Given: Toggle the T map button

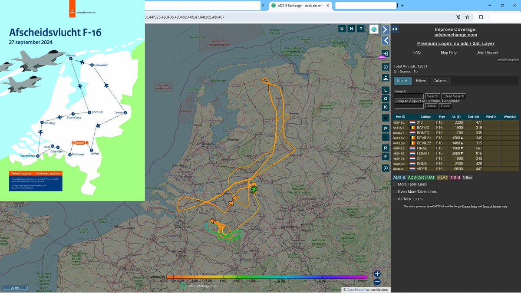Looking at the screenshot, I should click(361, 29).
